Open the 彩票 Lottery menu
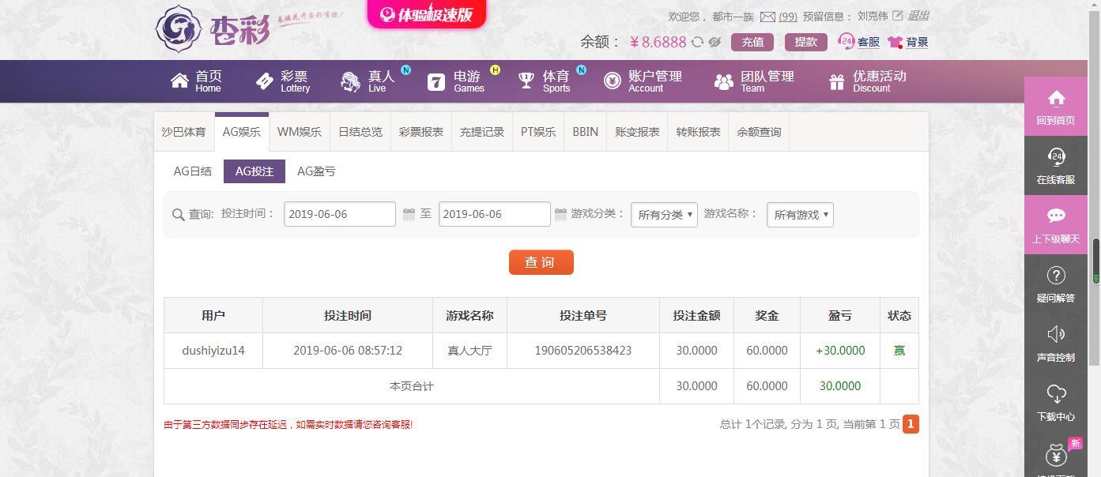The height and width of the screenshot is (477, 1101). pyautogui.click(x=283, y=81)
